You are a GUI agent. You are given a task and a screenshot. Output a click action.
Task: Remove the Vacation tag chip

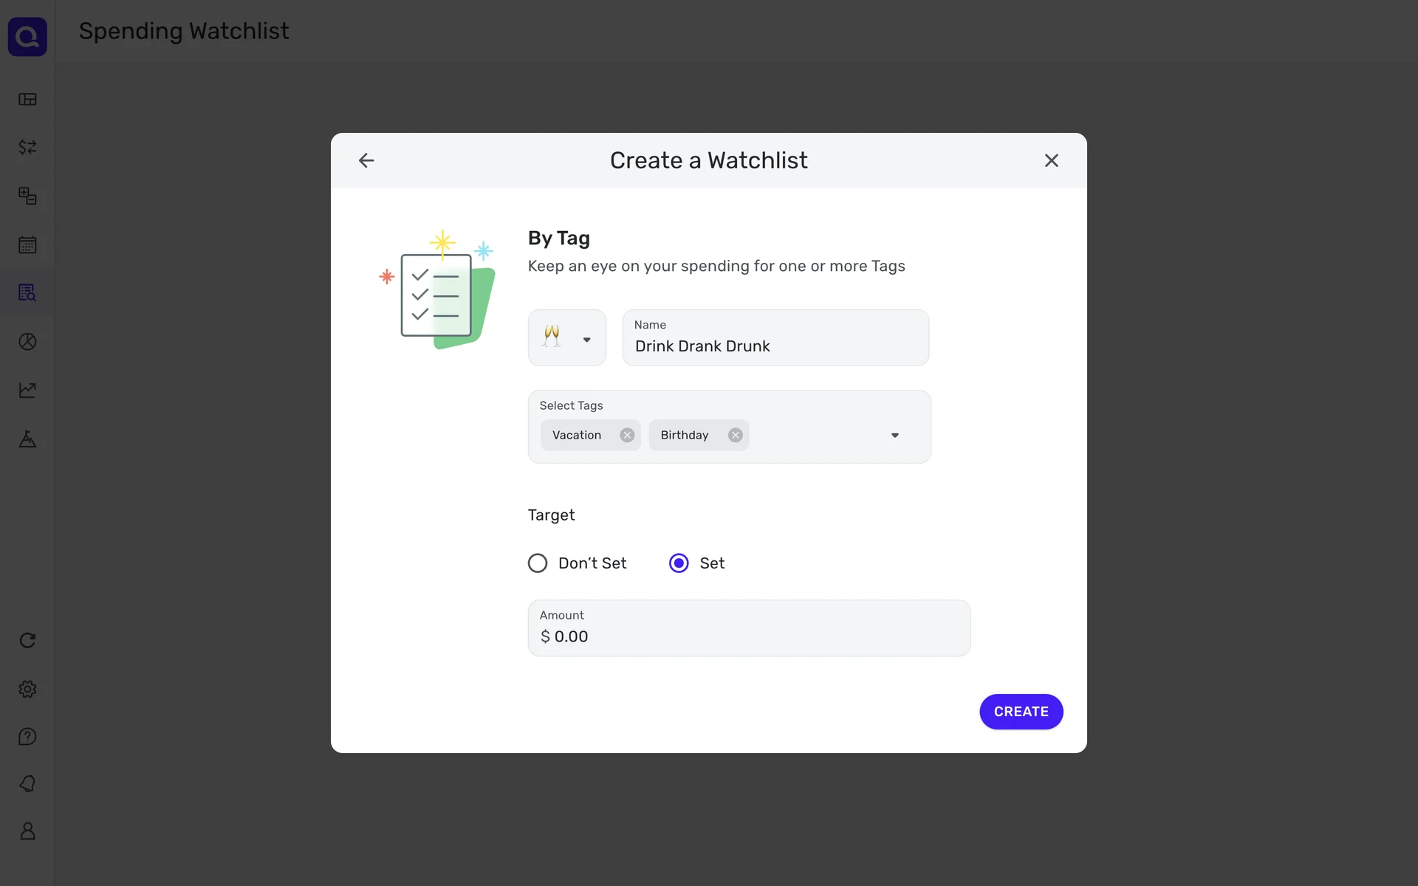pyautogui.click(x=627, y=435)
